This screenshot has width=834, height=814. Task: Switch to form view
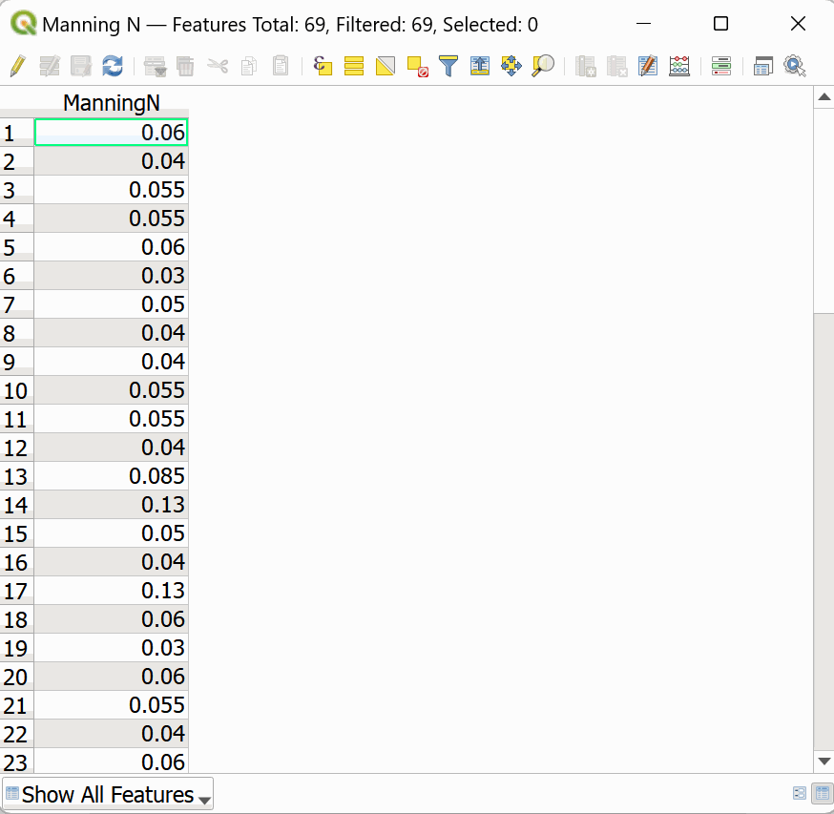[800, 793]
